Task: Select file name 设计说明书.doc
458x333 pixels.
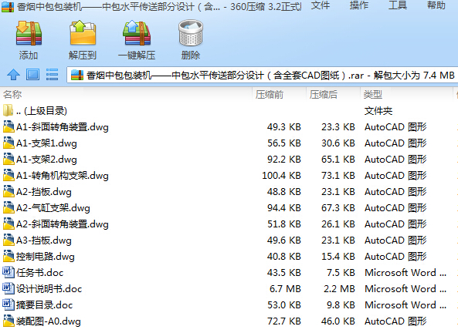Action: [49, 289]
